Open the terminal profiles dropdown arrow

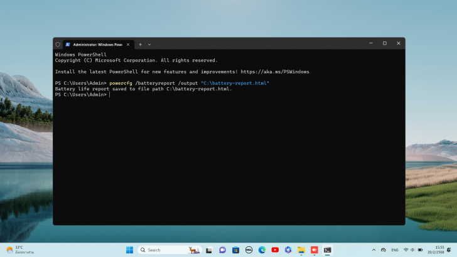149,45
